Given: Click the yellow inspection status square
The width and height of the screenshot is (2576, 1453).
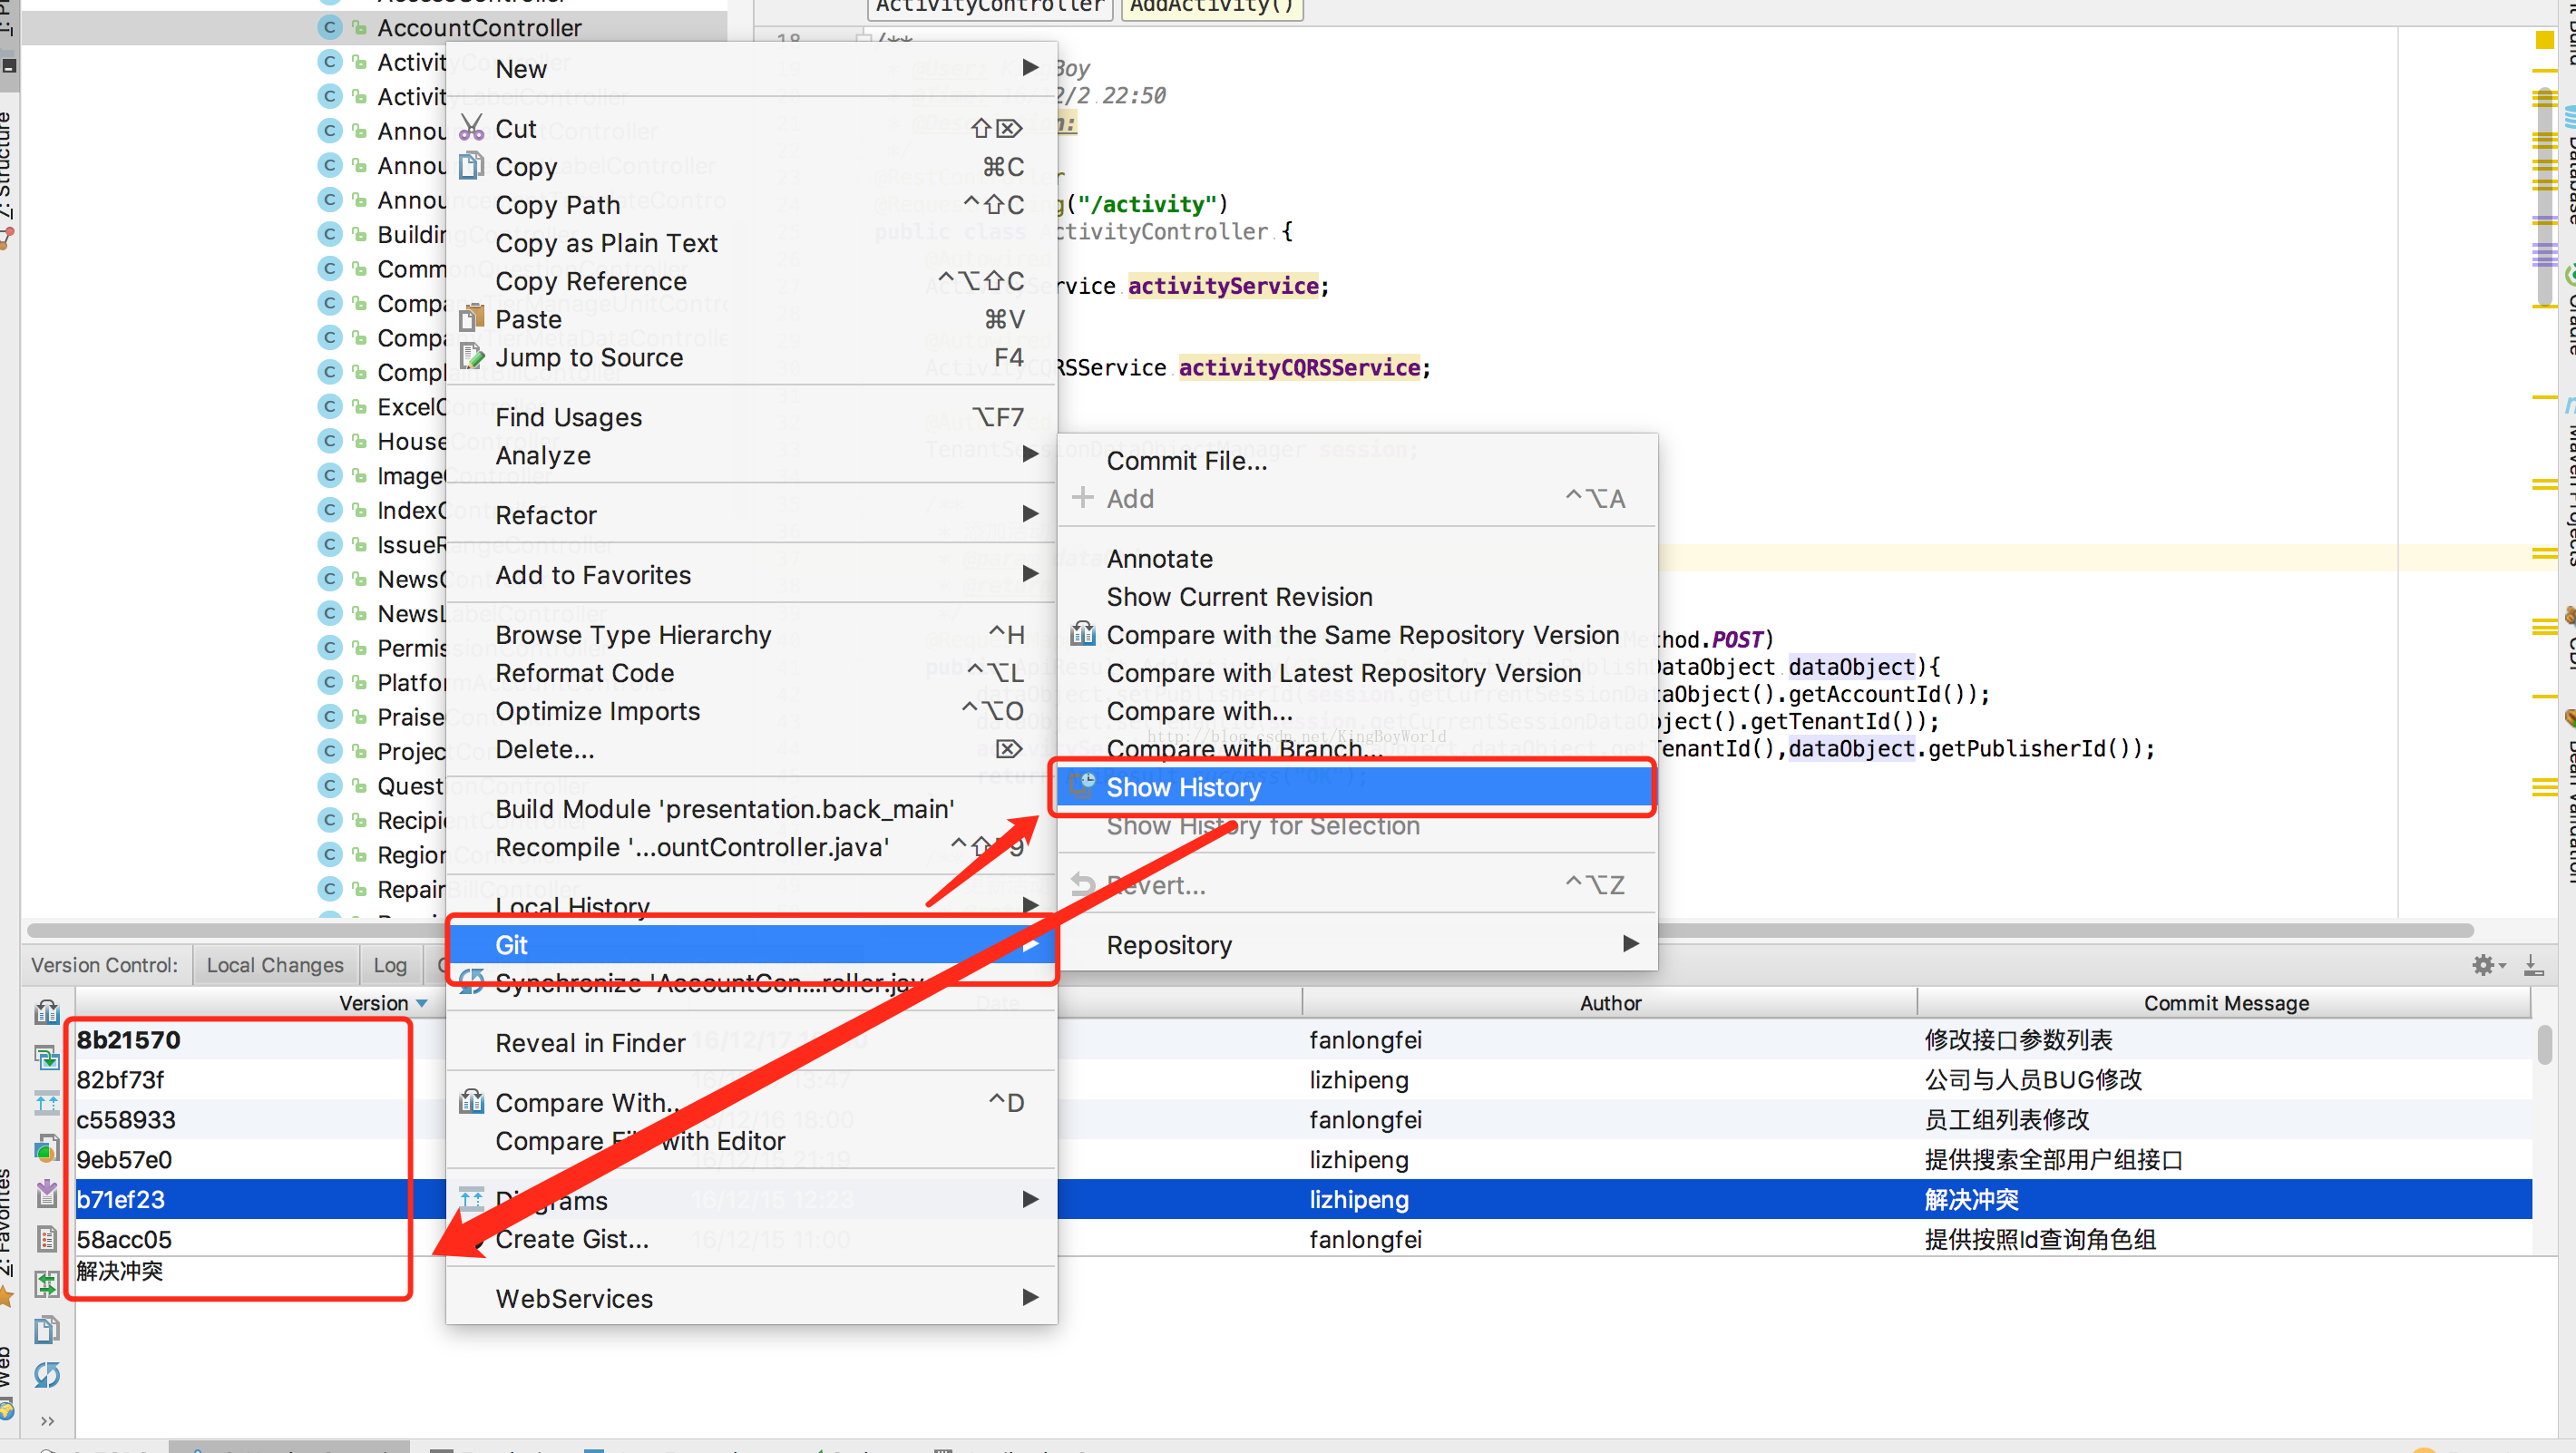Looking at the screenshot, I should point(2544,40).
